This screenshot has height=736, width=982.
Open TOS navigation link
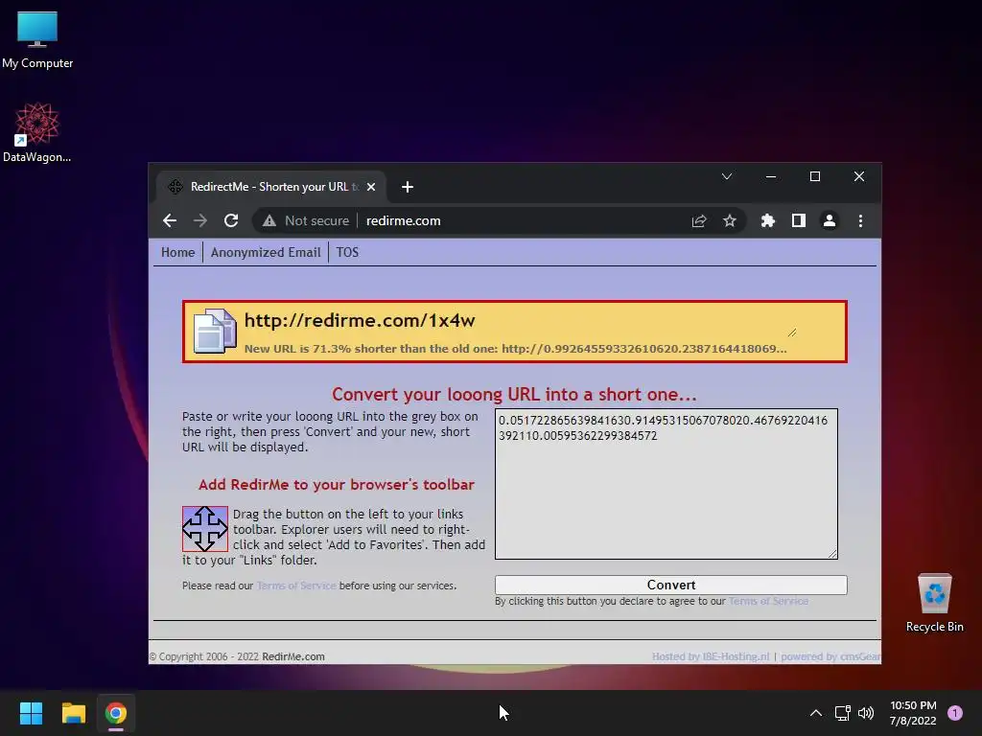[347, 252]
